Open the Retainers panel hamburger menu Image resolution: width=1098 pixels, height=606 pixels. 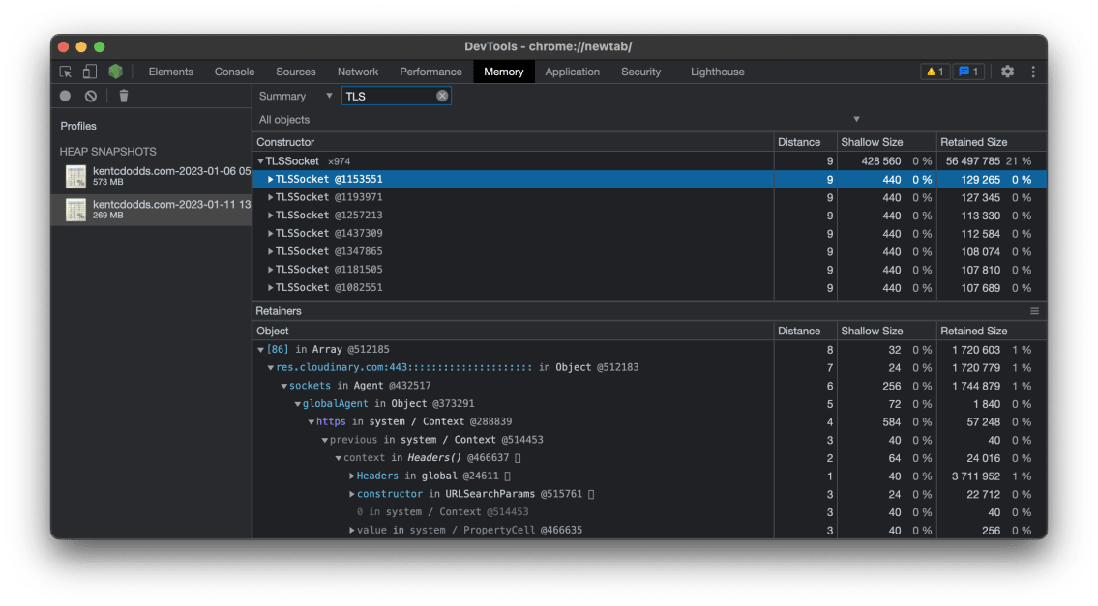click(1034, 310)
